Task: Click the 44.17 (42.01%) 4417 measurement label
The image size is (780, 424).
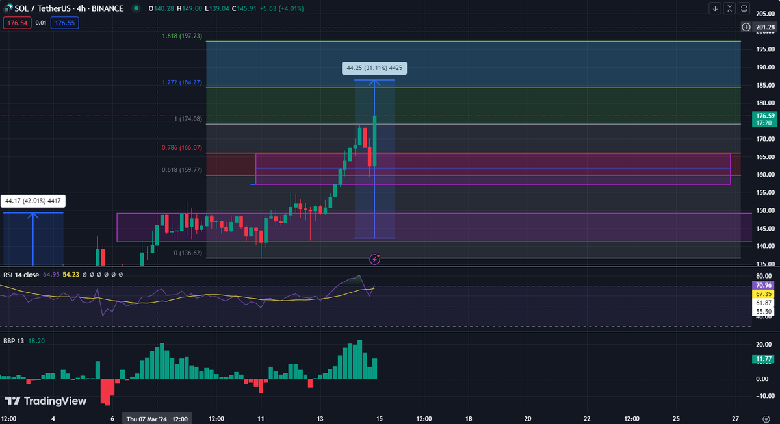Action: point(32,201)
